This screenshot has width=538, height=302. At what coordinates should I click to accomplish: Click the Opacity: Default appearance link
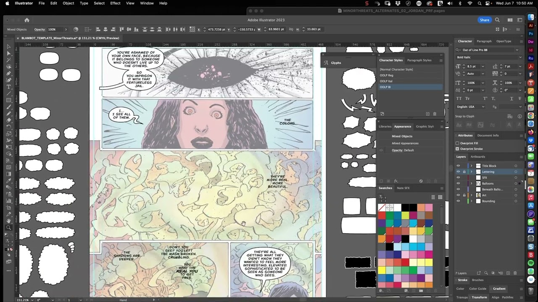403,150
